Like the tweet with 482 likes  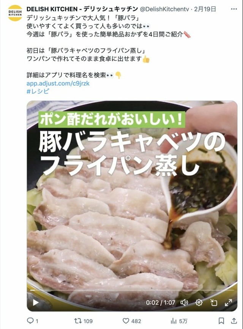pyautogui.click(x=126, y=321)
